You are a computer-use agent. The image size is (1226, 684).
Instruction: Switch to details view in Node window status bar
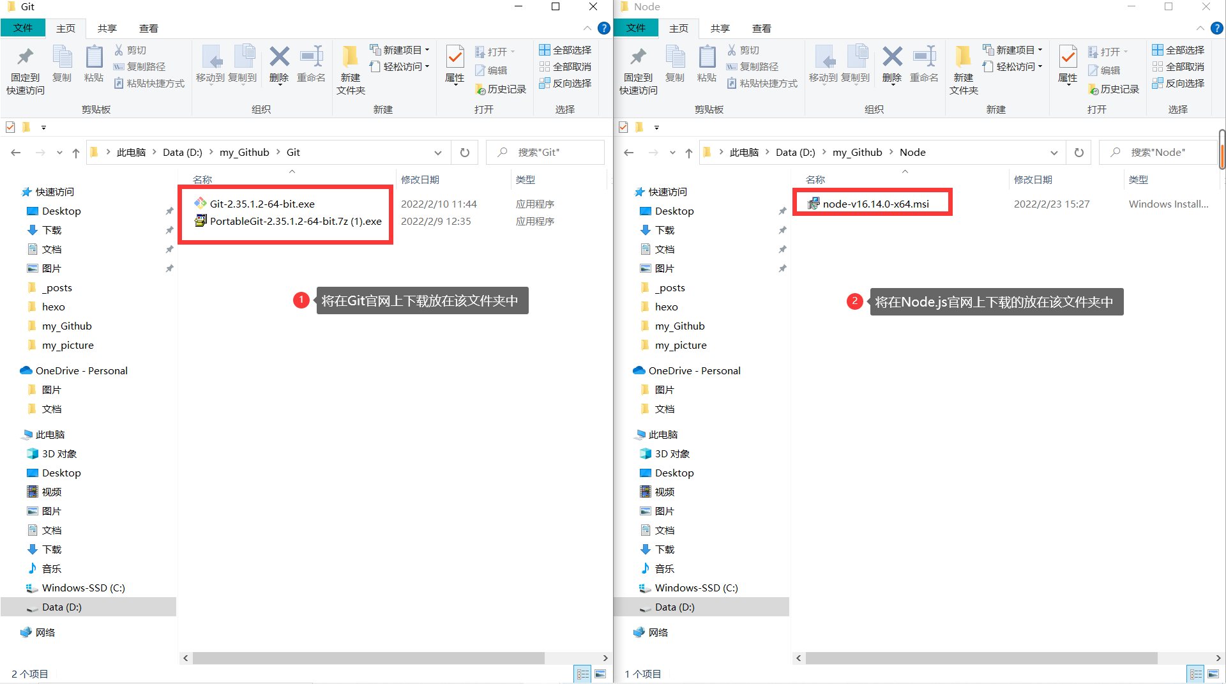coord(1196,674)
